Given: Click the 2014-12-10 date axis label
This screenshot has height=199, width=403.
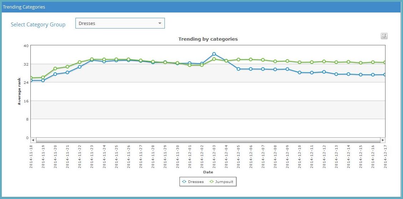Looking at the screenshot, I should pyautogui.click(x=300, y=156).
